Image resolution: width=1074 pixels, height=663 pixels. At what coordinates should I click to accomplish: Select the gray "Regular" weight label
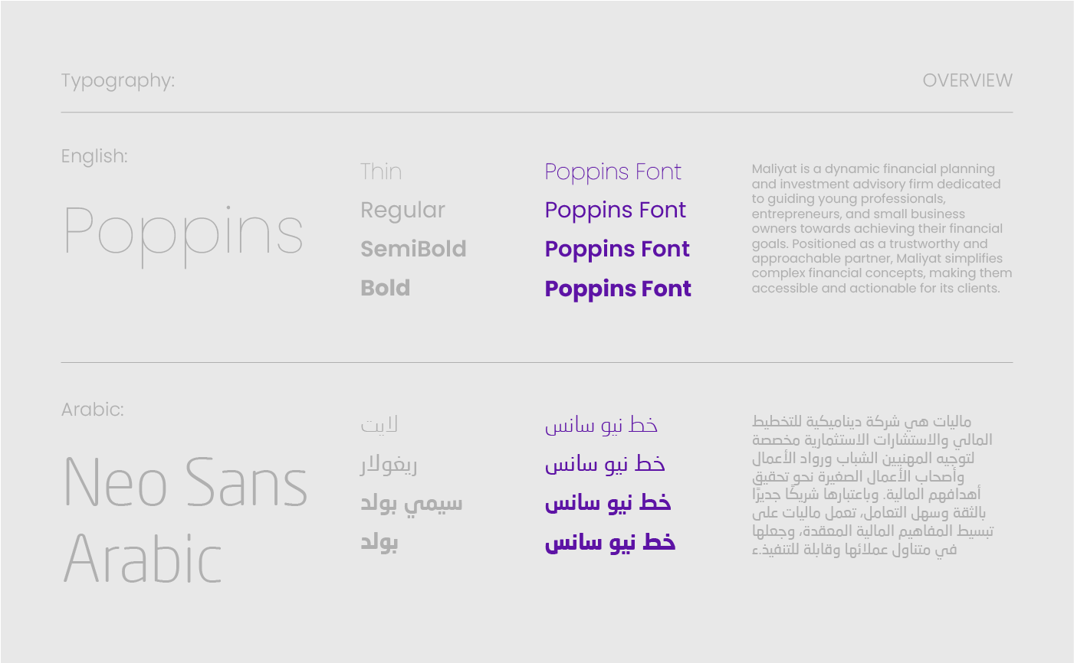coord(402,211)
